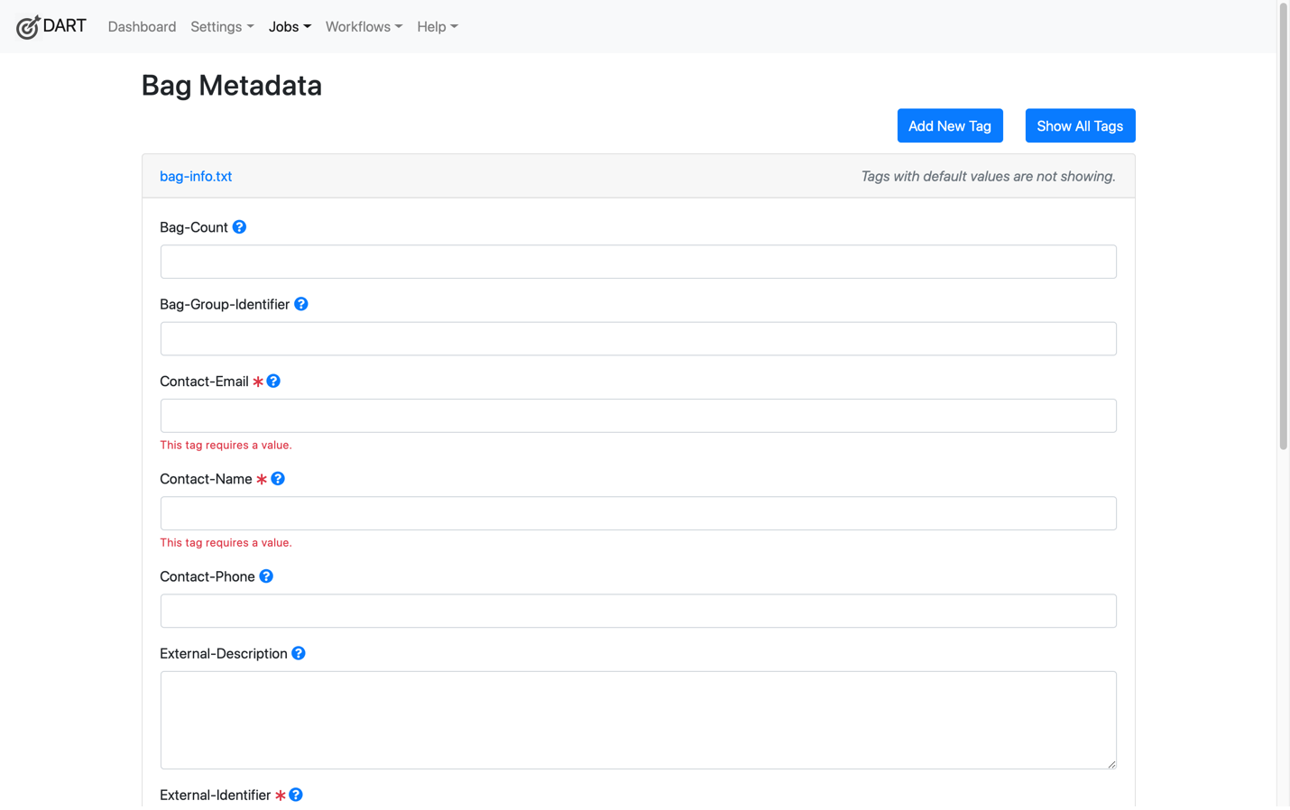Click the External-Description text area

coord(639,720)
